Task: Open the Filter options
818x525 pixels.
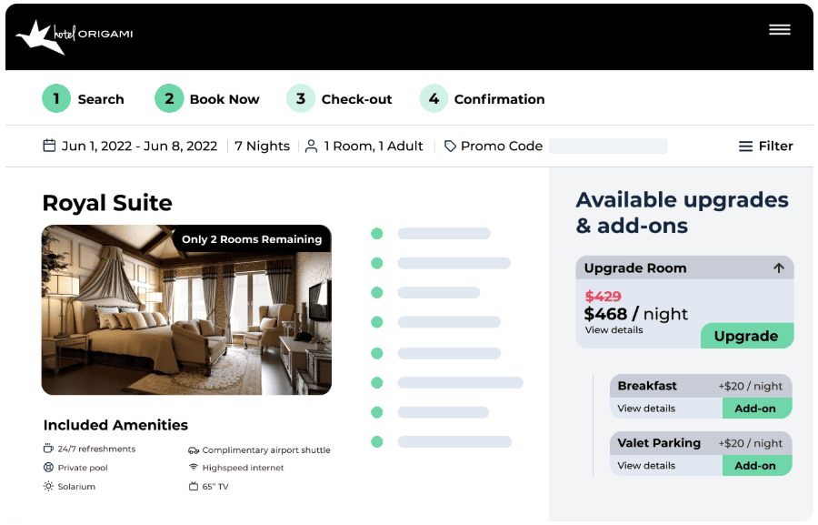Action: 766,146
